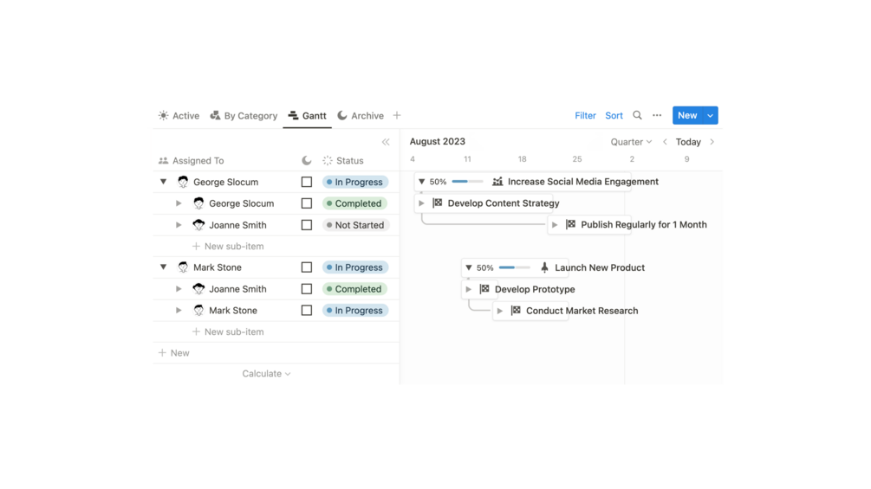Click Social Media Engagement 50% progress bar

pos(467,181)
